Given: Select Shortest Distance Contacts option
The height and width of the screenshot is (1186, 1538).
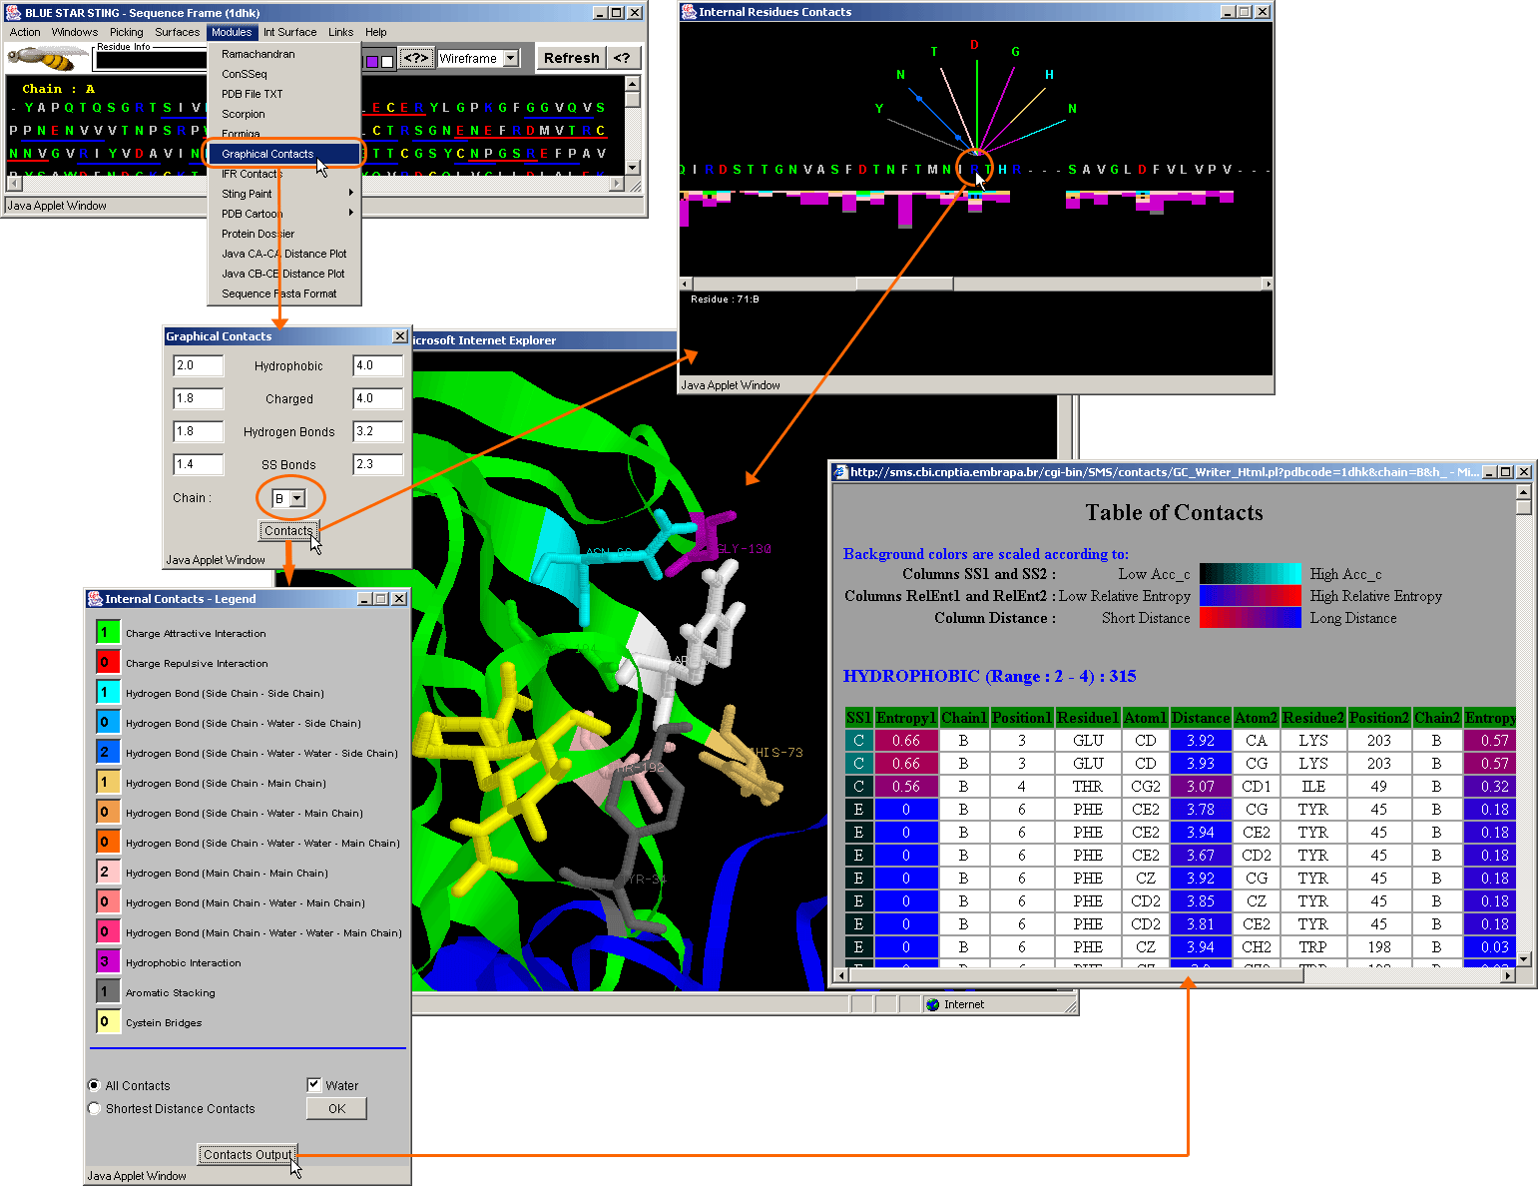Looking at the screenshot, I should pos(95,1108).
